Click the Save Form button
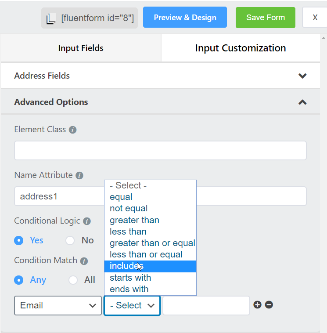 265,18
